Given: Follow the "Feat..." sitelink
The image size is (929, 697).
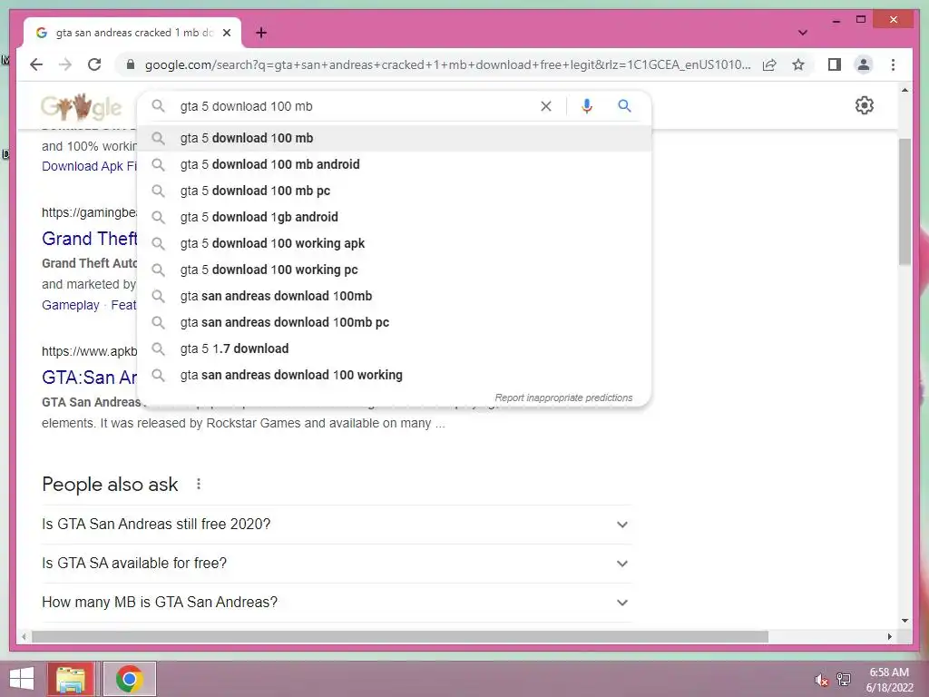Looking at the screenshot, I should click(x=123, y=305).
